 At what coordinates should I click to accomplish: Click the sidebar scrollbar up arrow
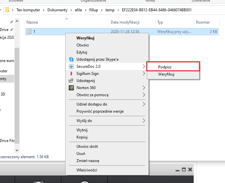click(x=17, y=21)
